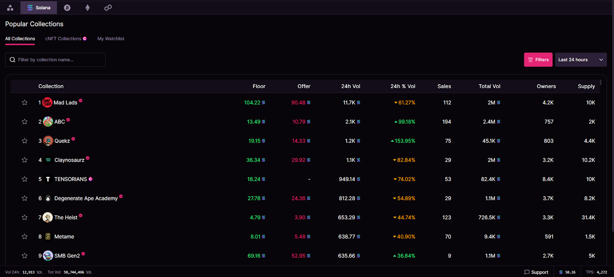Select the Ethereum chain icon

click(87, 8)
